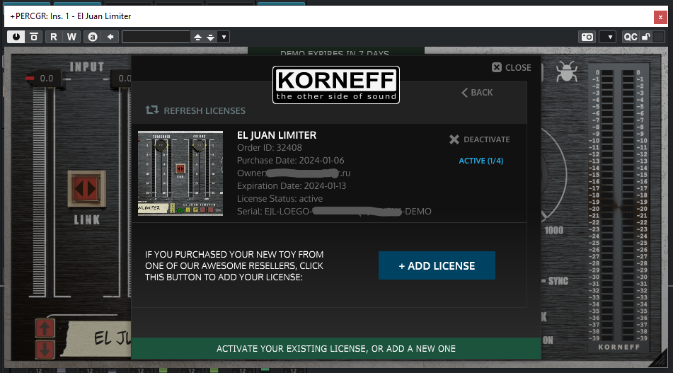
Task: Open the dropdown beside the camera icon
Action: (609, 38)
